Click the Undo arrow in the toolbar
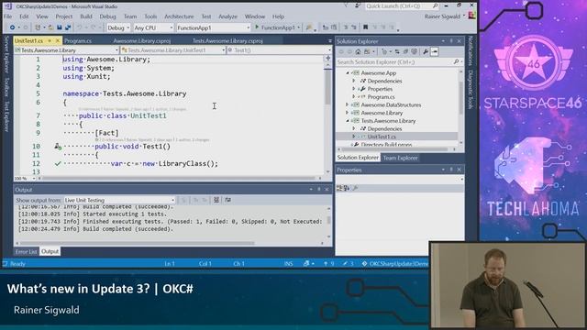 79,27
